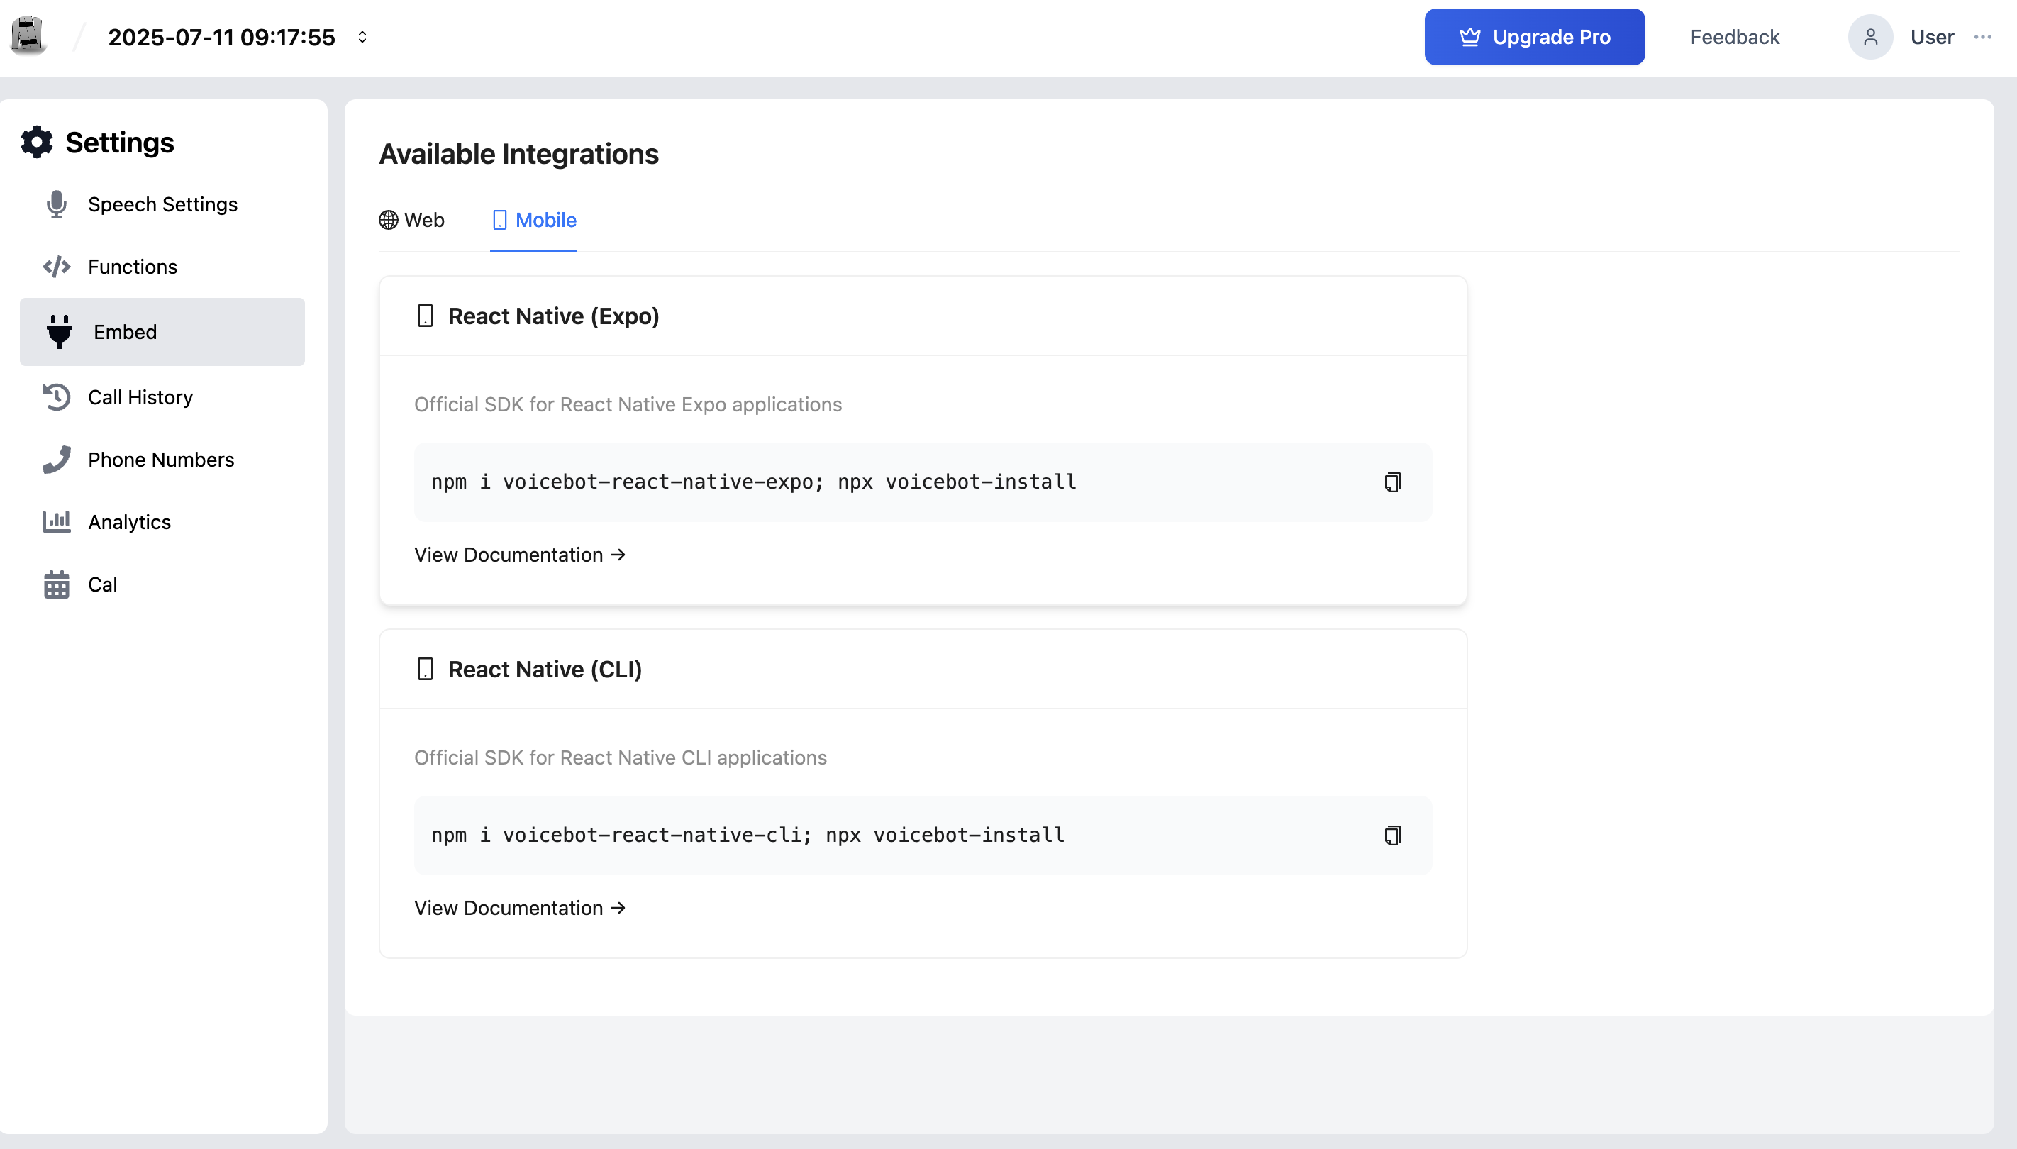Open the session timestamp selector chevron

pos(362,37)
